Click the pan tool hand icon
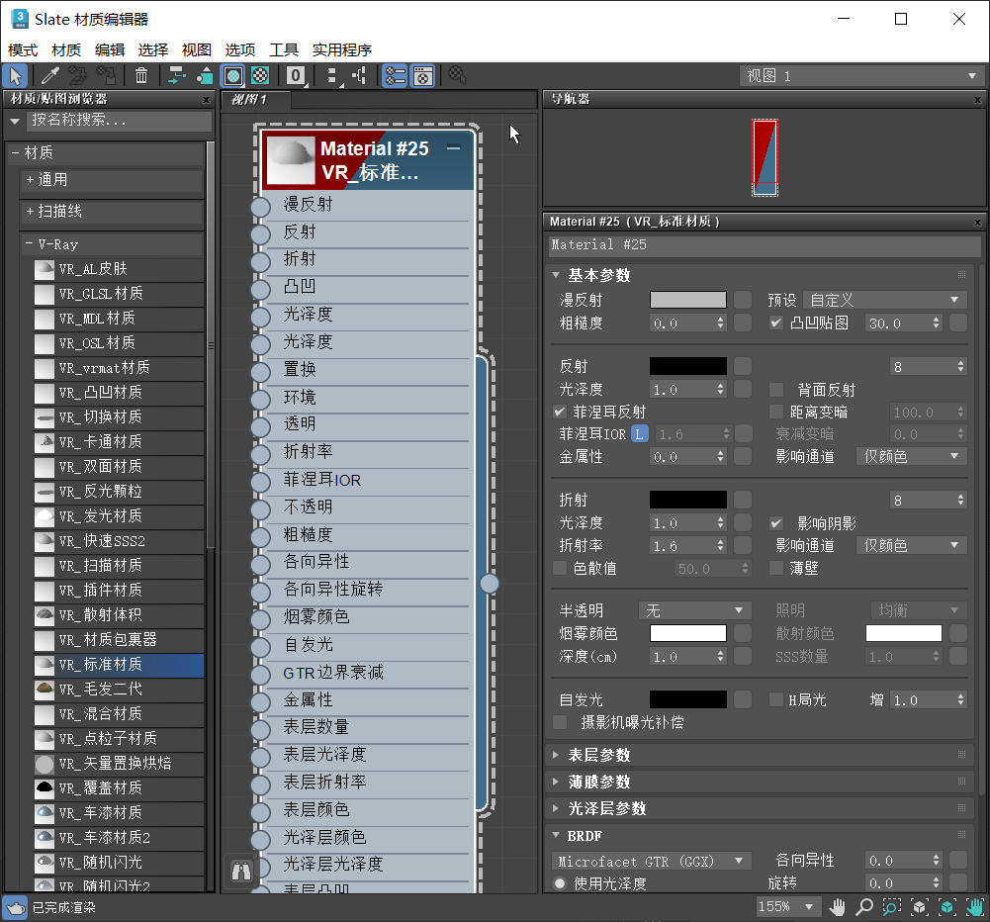This screenshot has width=990, height=922. point(838,907)
